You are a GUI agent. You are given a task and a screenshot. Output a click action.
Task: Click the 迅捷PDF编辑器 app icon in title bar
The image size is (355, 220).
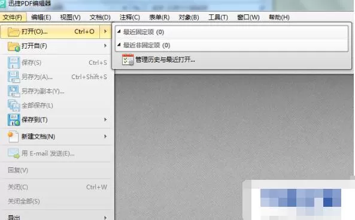click(3, 4)
